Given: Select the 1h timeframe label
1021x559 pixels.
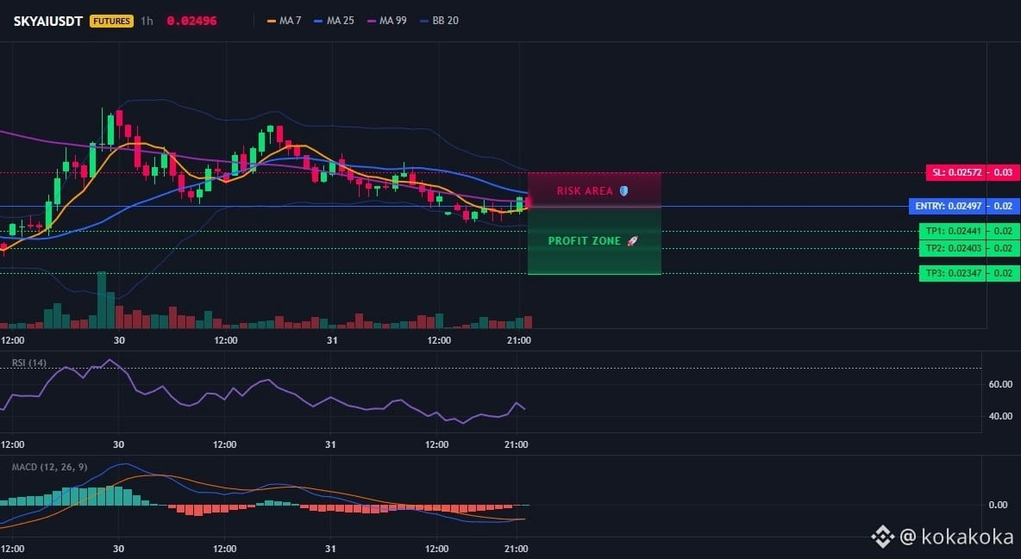Looking at the screenshot, I should [x=147, y=21].
